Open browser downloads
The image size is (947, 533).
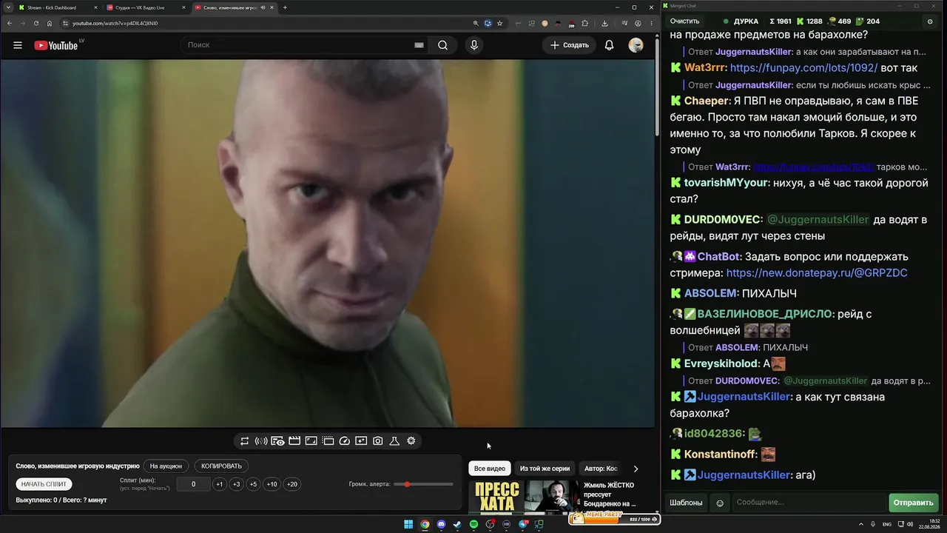(x=604, y=23)
